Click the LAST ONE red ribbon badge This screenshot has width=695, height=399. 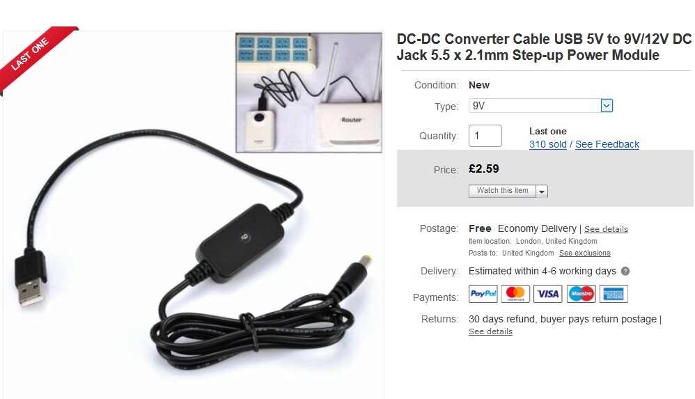[x=36, y=59]
